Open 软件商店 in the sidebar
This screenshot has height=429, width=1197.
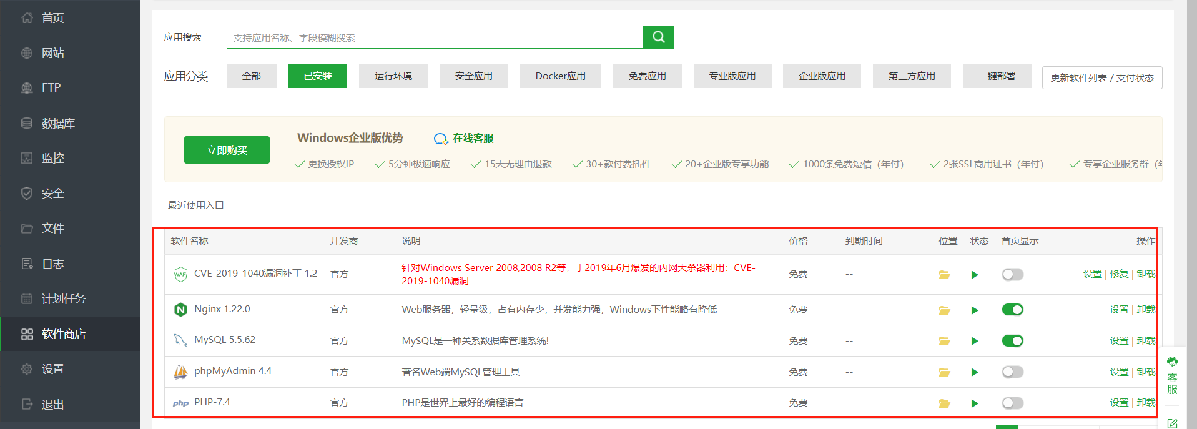click(63, 334)
